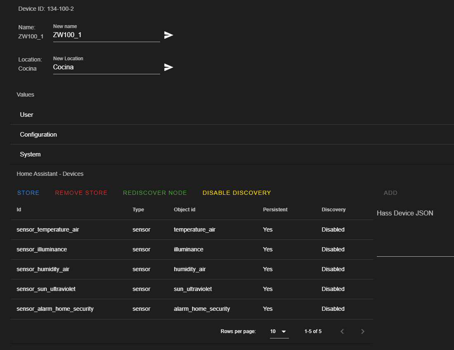Open the rows per page dropdown

pyautogui.click(x=279, y=331)
